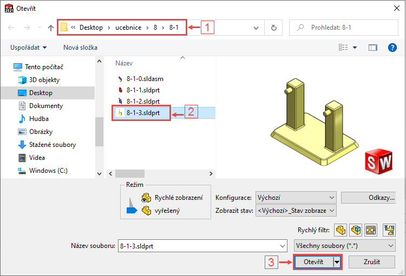The height and width of the screenshot is (276, 406).
Task: Click folder 8 in the breadcrumb
Action: point(155,28)
